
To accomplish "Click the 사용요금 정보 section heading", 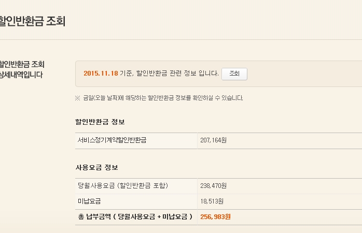I will click(97, 168).
